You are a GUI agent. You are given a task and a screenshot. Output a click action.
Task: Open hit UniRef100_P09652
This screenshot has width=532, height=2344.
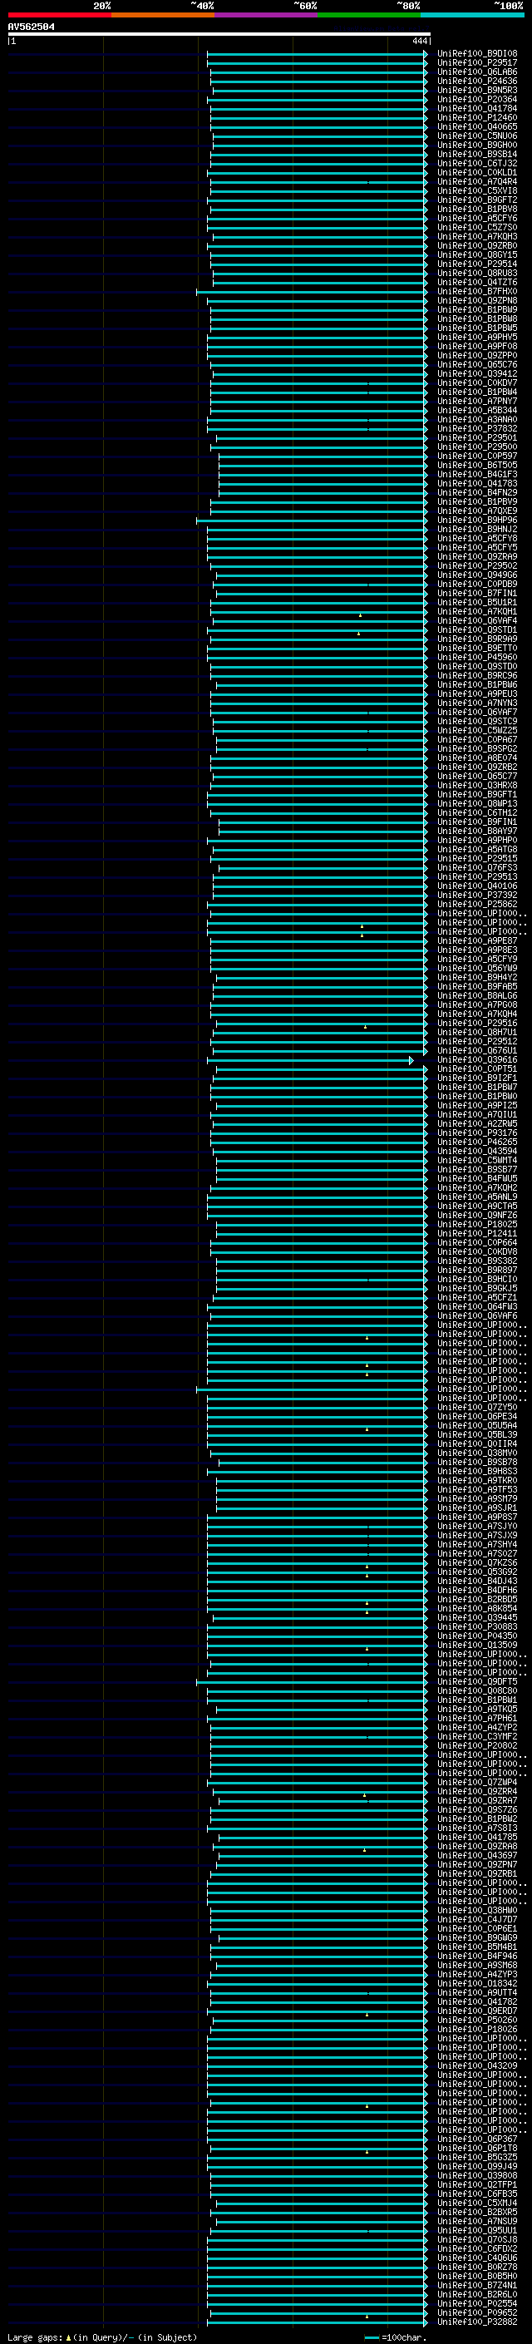pos(476,2312)
